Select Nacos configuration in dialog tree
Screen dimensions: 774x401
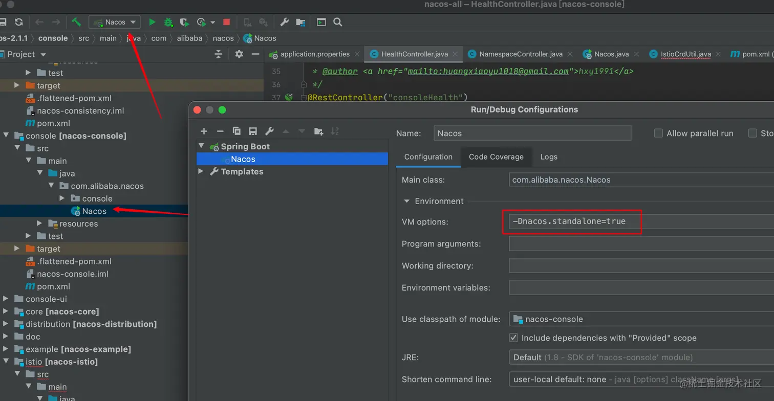292,159
